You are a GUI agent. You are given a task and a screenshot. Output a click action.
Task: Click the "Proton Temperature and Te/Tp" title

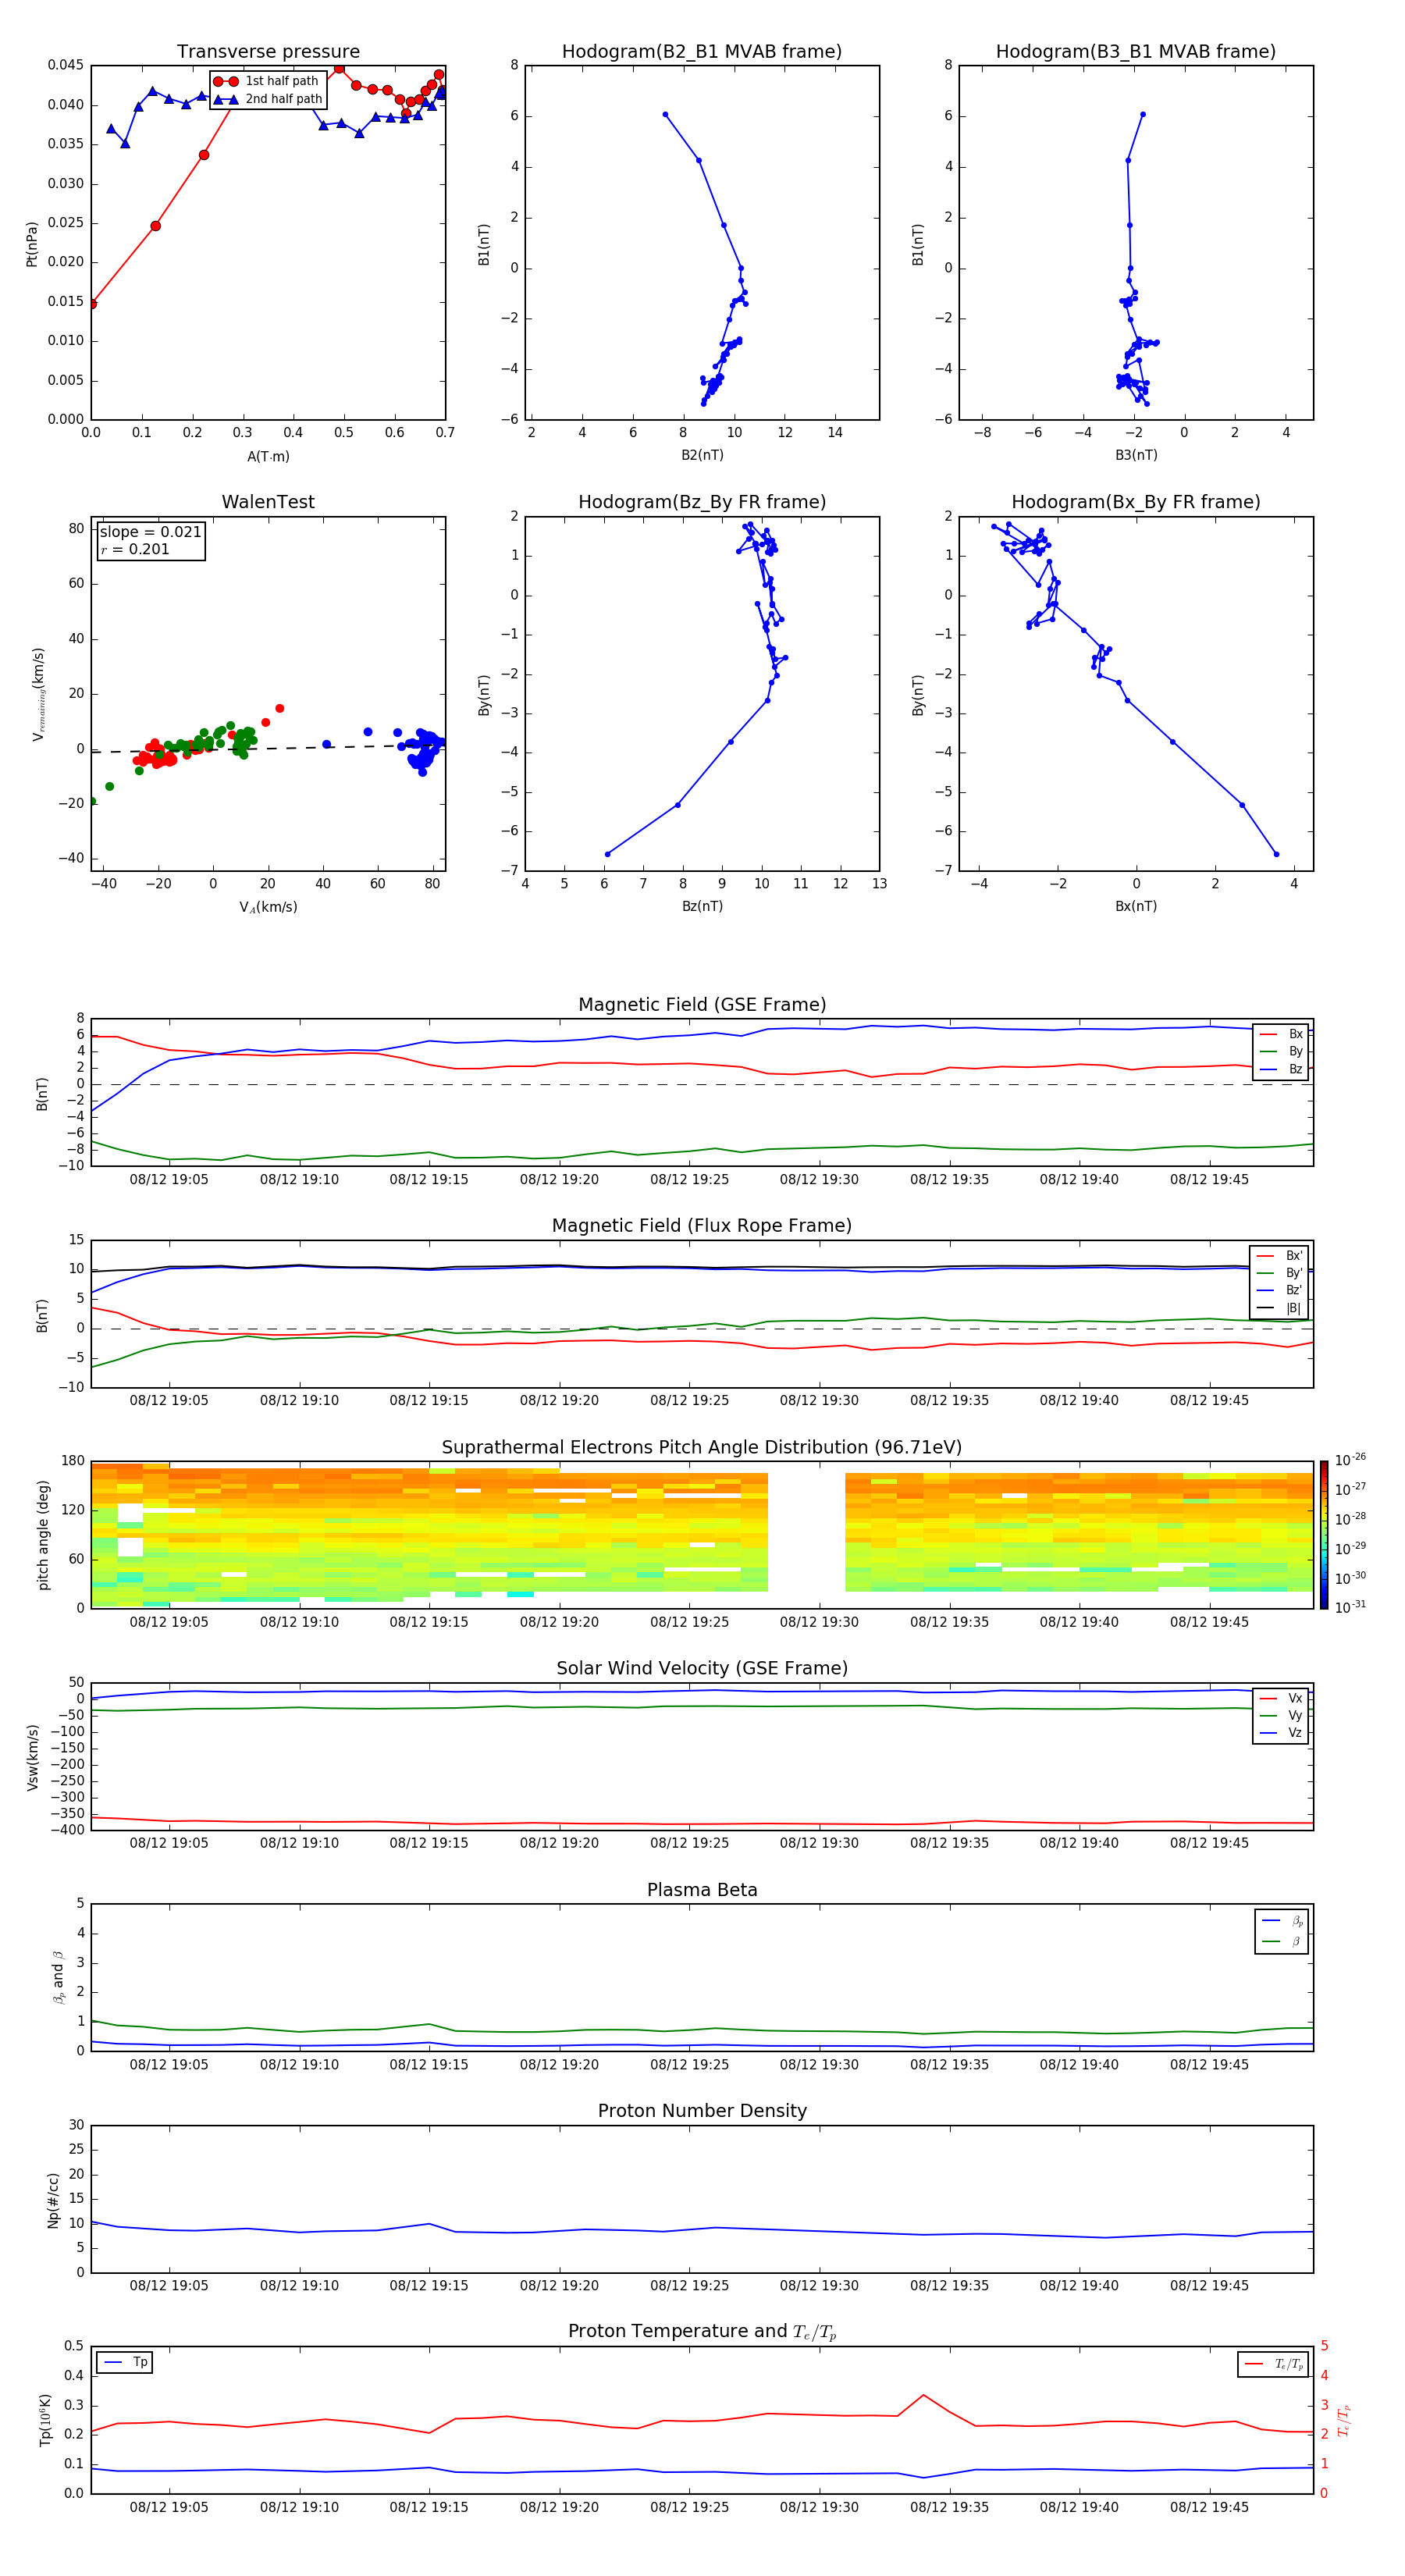click(702, 2332)
